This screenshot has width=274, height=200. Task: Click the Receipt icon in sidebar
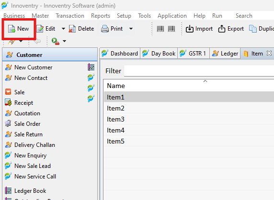8,102
